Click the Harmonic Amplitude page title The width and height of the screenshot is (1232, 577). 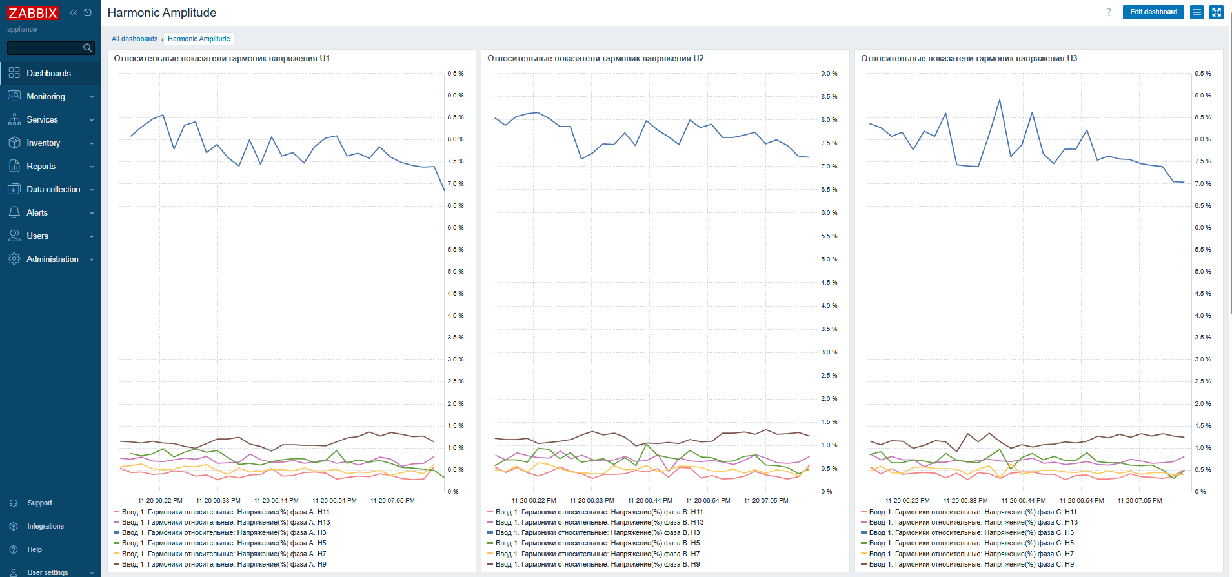click(162, 13)
